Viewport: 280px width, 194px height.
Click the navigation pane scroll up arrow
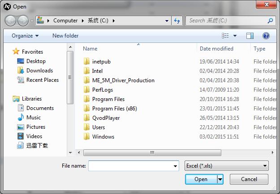pos(70,47)
